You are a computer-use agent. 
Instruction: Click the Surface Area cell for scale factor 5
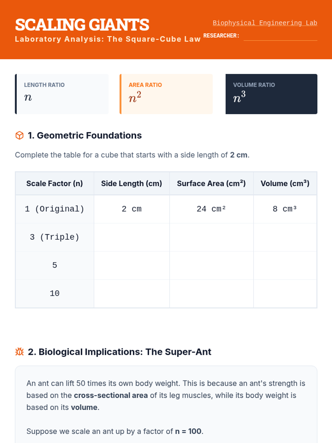pyautogui.click(x=211, y=266)
